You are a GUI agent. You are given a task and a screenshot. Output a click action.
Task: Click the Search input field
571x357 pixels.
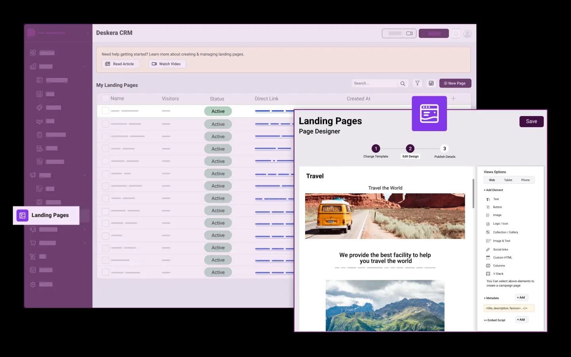point(374,83)
